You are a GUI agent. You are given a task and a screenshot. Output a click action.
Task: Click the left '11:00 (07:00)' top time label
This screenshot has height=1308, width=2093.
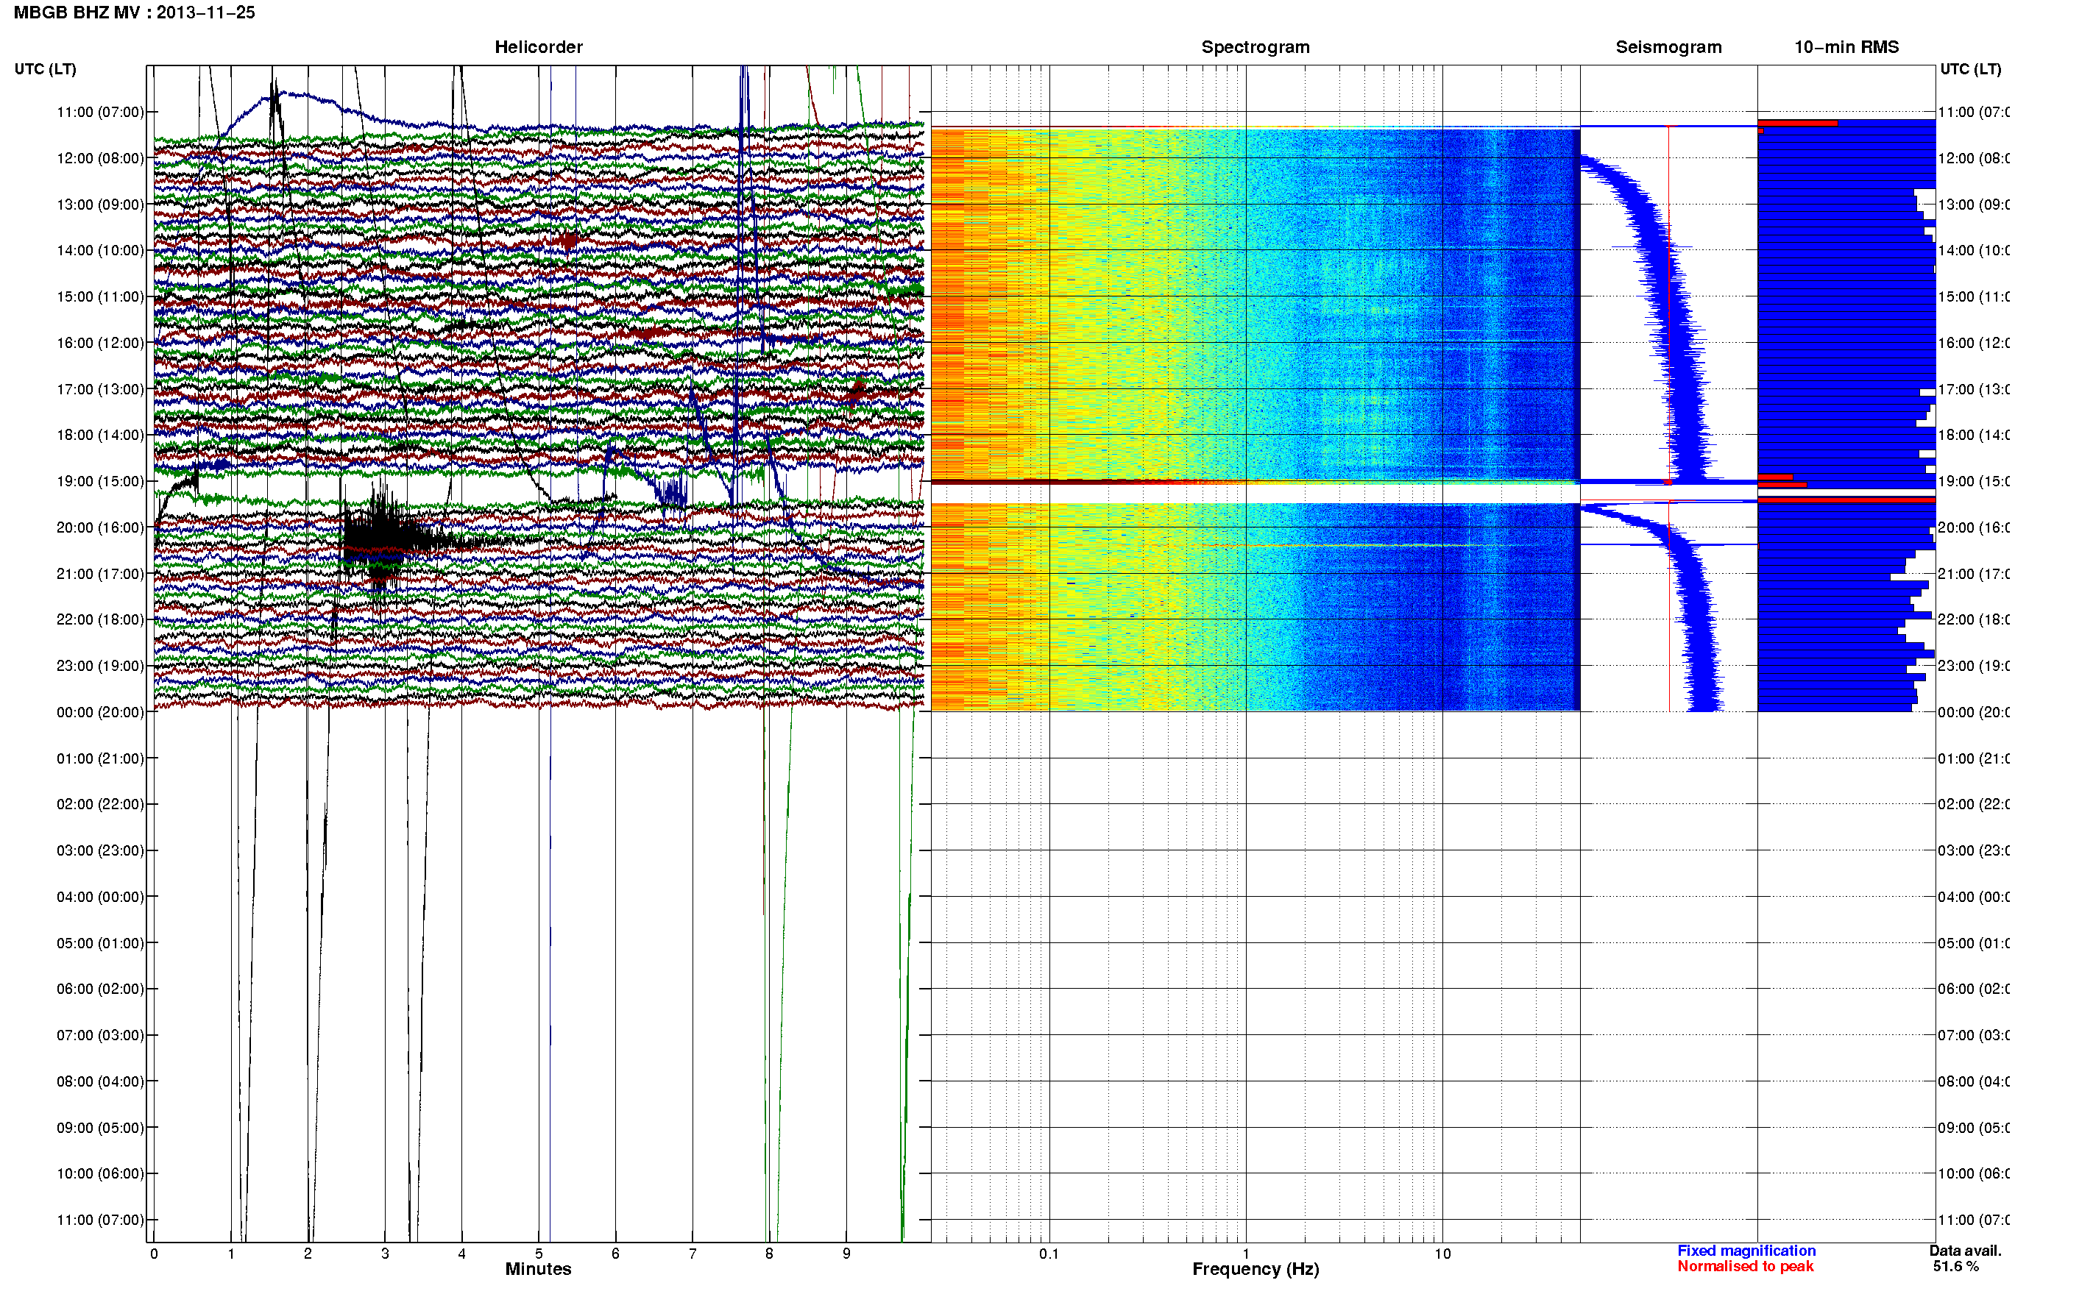point(99,112)
